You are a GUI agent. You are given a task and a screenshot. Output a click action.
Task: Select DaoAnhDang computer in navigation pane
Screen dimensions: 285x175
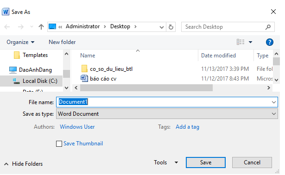tap(35, 70)
